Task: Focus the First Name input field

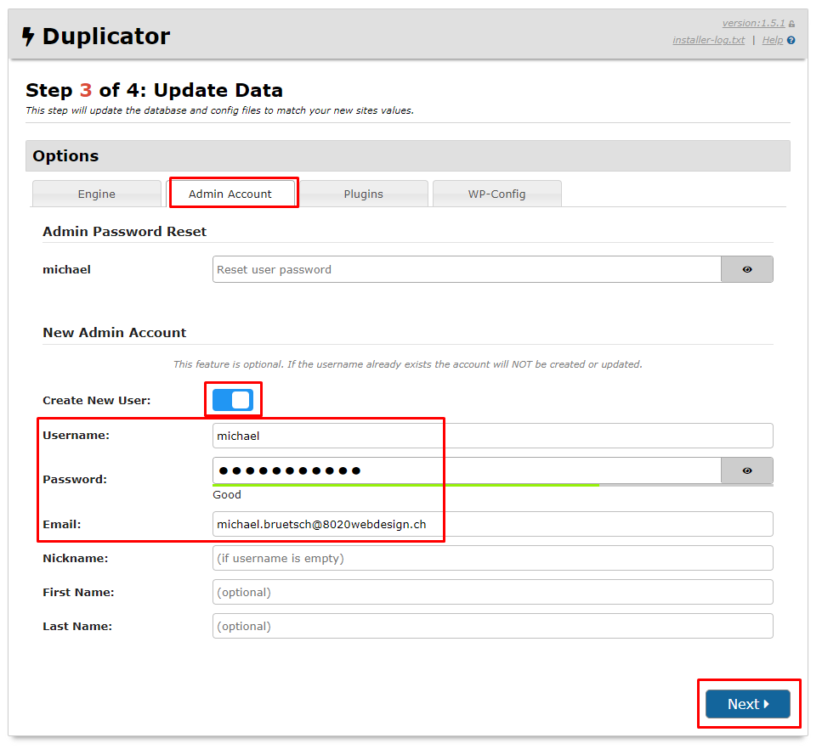Action: click(x=492, y=592)
